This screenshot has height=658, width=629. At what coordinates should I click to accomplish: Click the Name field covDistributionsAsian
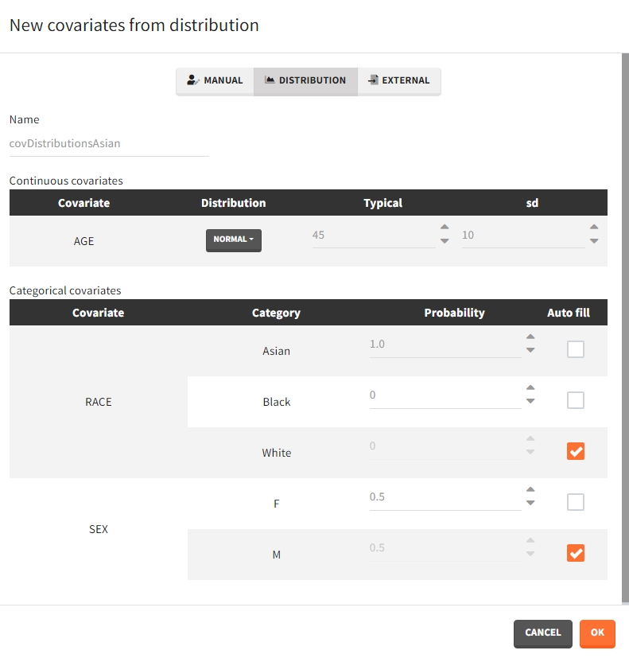point(109,144)
